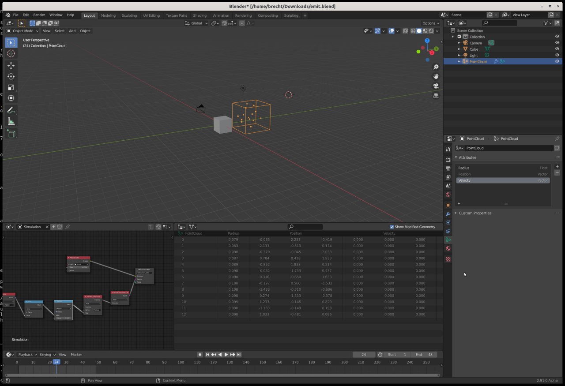
Task: Toggle the Collection exclude checkbox
Action: click(x=459, y=37)
